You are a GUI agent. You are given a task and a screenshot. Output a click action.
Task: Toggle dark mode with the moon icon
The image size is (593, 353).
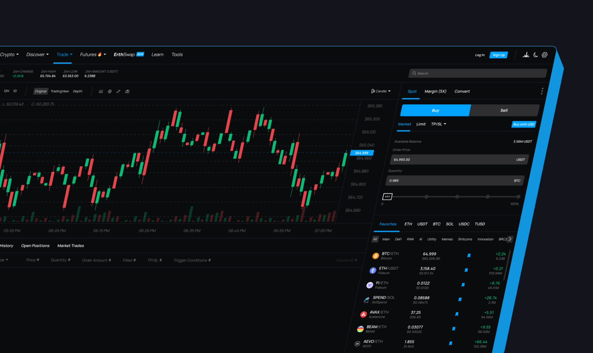click(x=535, y=55)
